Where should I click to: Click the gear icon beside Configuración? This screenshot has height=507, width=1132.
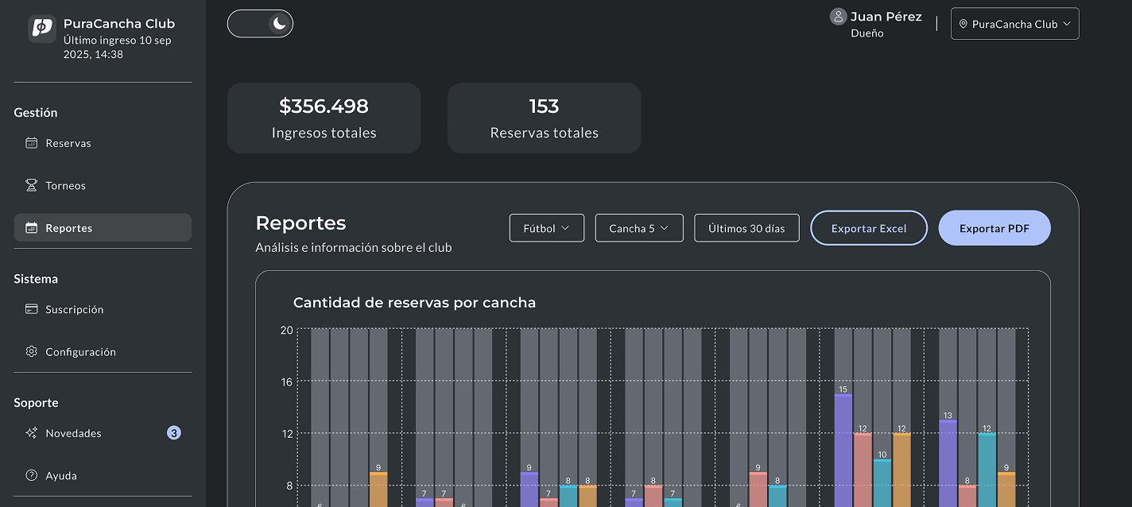32,351
